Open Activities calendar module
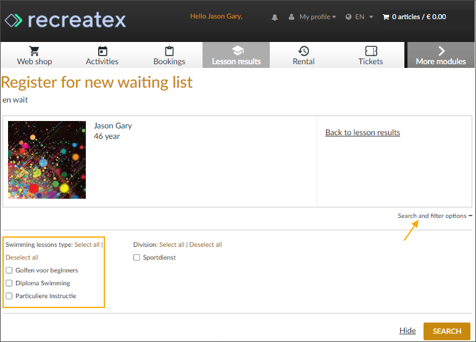The image size is (476, 342). 102,55
